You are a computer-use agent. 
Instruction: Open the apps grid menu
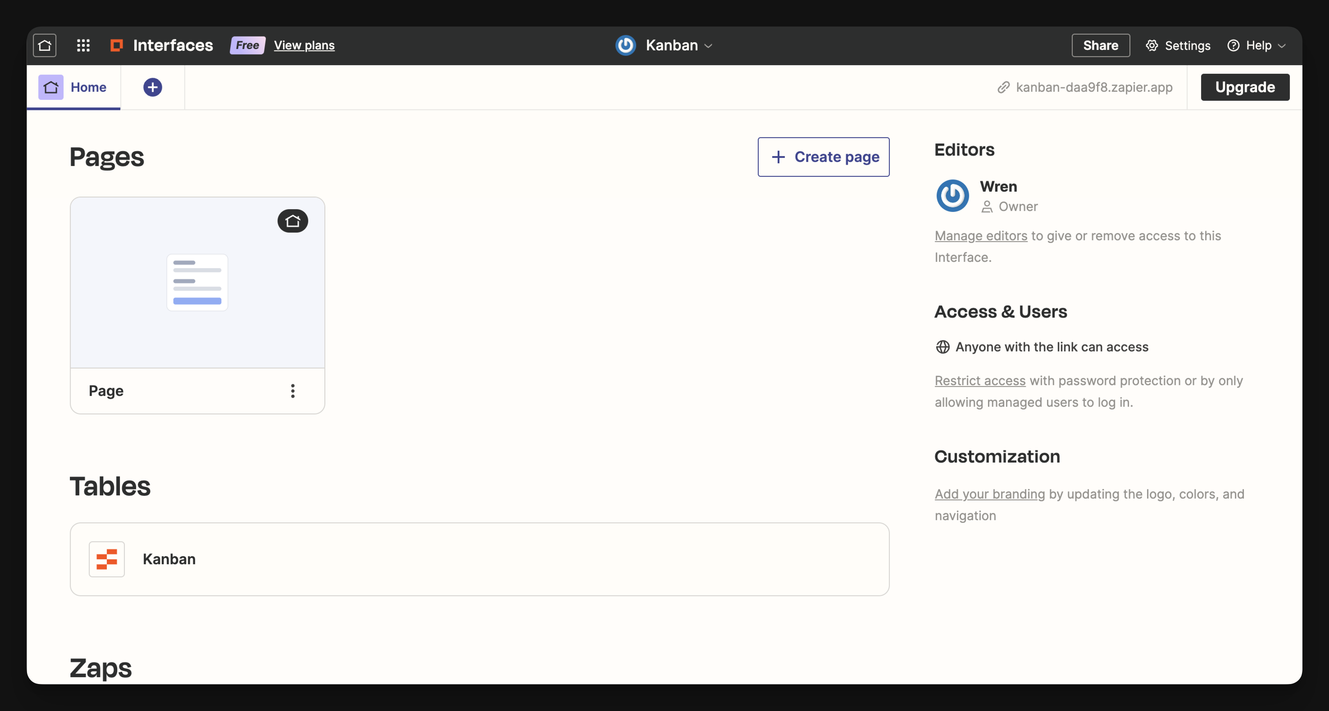tap(83, 45)
